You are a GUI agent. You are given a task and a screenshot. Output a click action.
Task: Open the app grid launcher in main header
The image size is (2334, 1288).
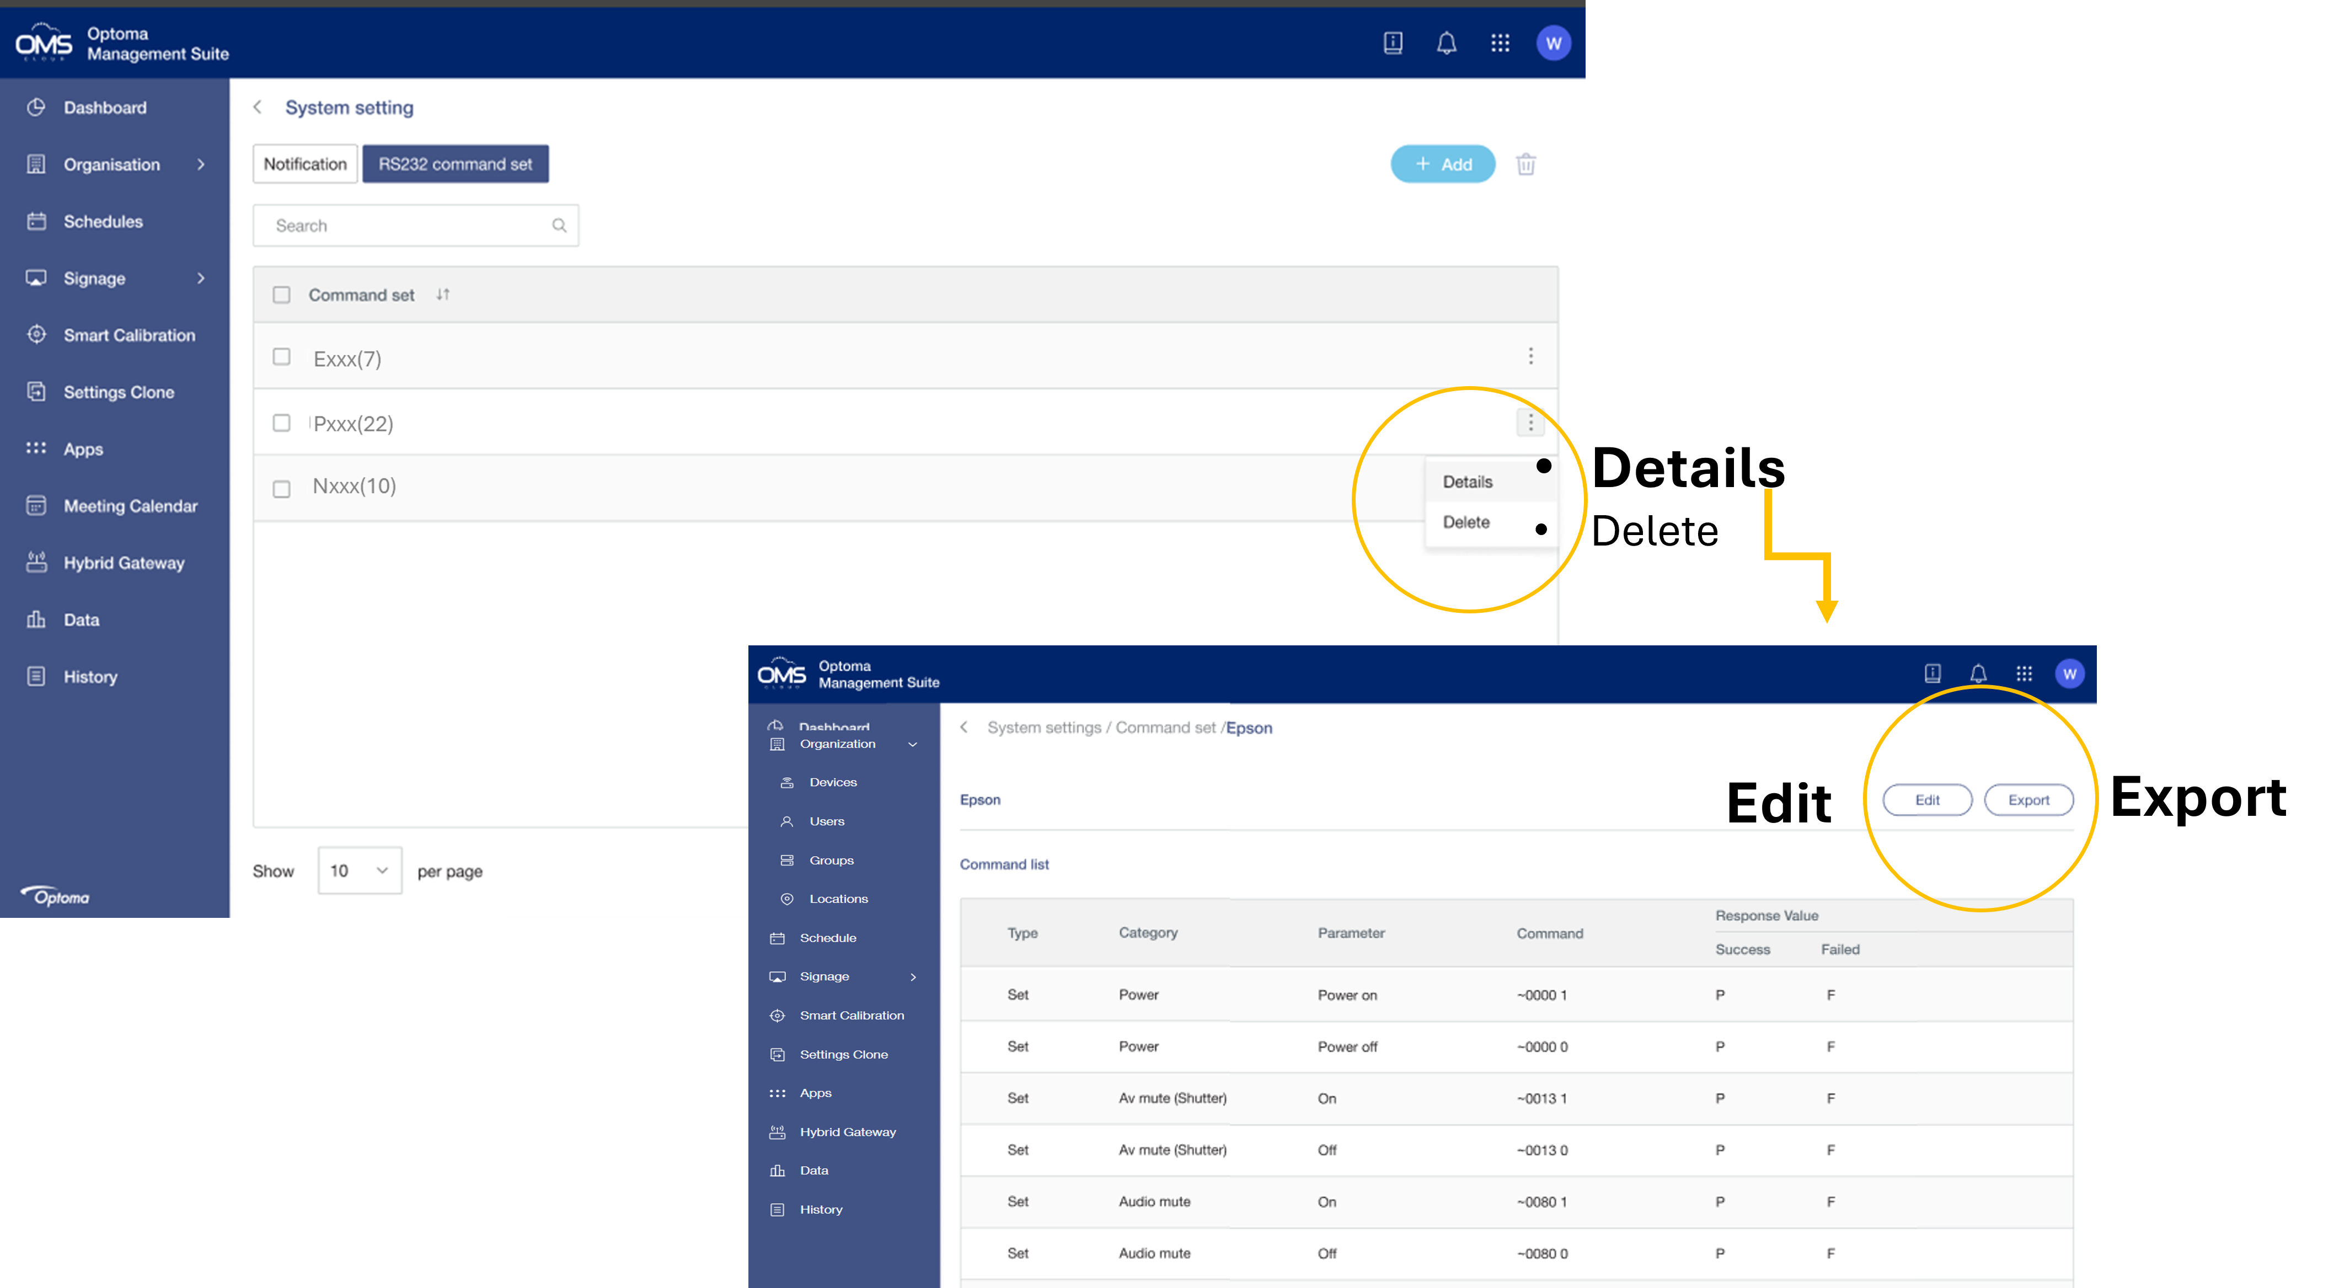(x=1500, y=42)
